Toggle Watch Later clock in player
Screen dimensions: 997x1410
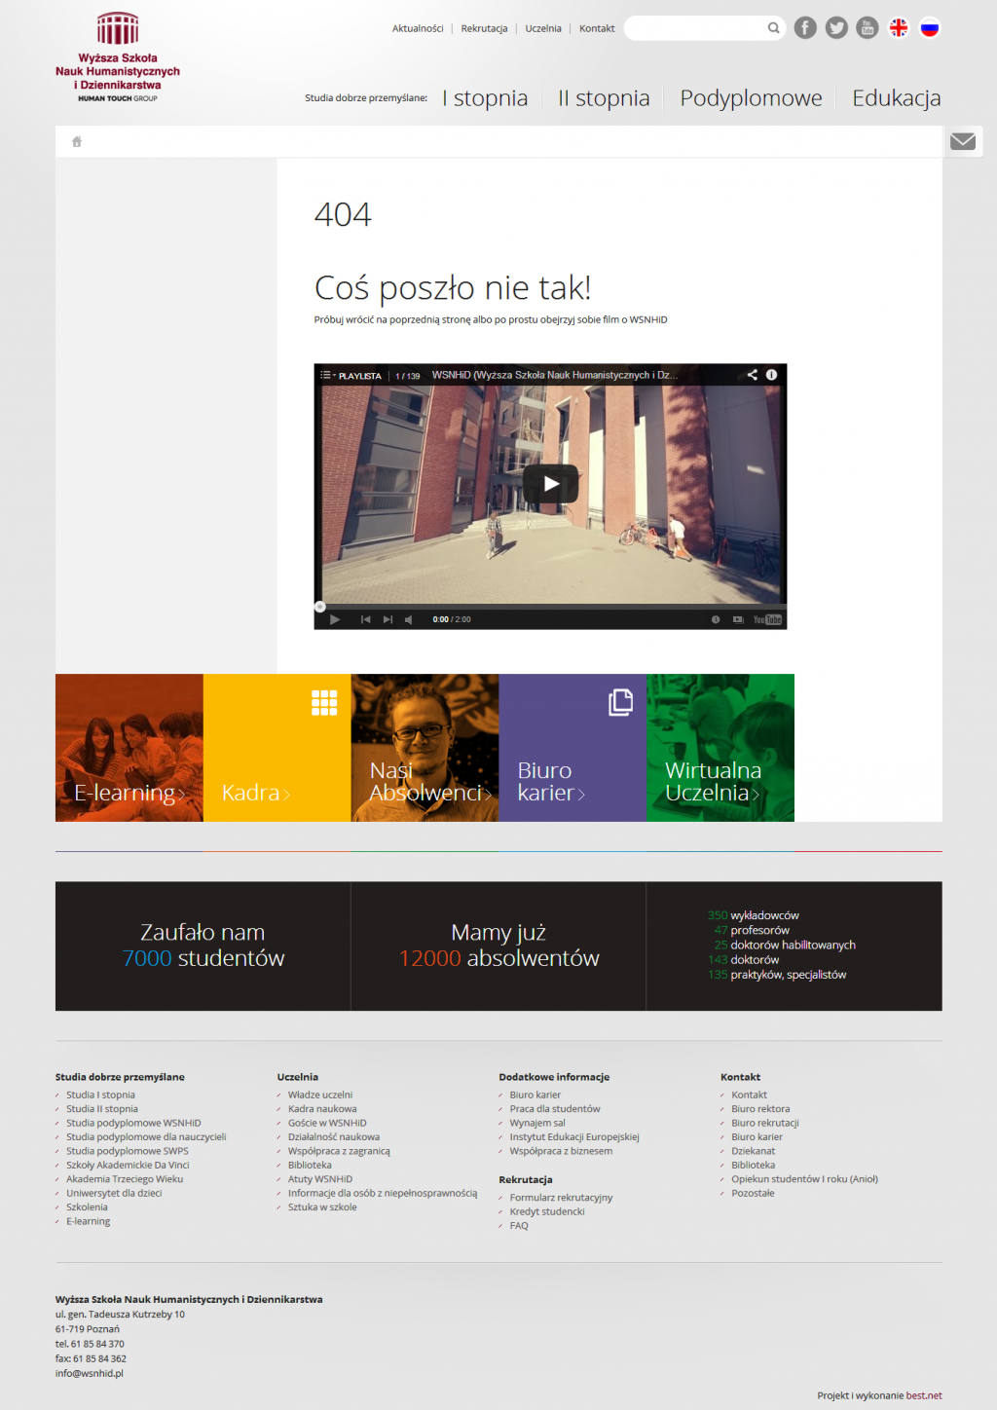point(716,619)
